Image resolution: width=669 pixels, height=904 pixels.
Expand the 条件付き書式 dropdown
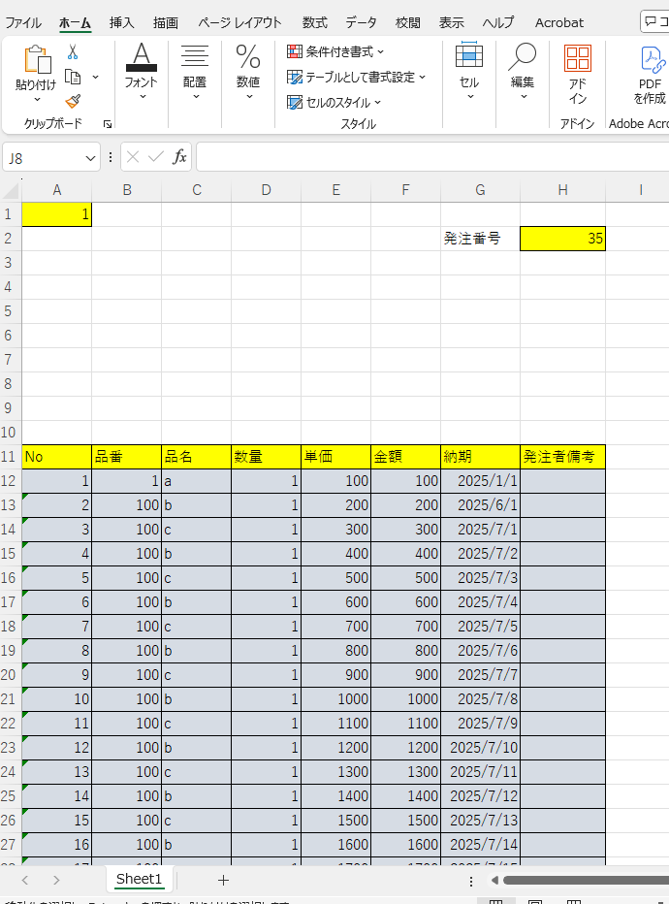[335, 51]
